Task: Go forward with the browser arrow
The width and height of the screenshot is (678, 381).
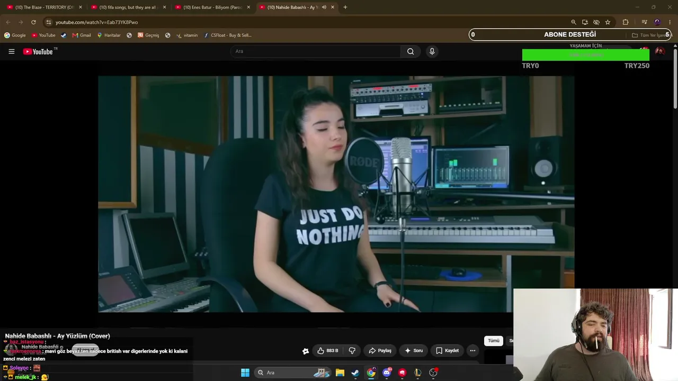Action: (21, 22)
